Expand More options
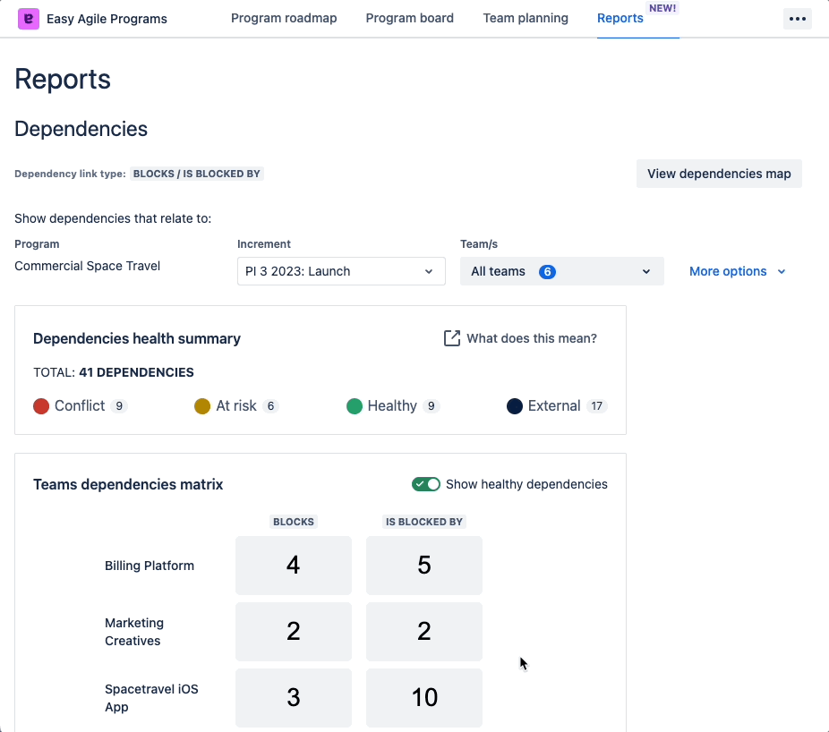 737,270
